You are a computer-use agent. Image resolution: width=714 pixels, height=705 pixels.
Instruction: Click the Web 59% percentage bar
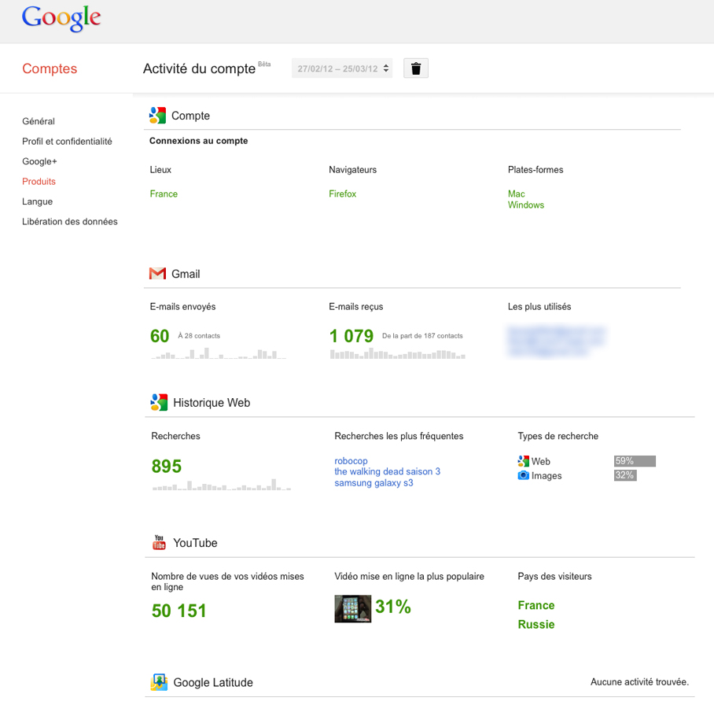(x=634, y=461)
